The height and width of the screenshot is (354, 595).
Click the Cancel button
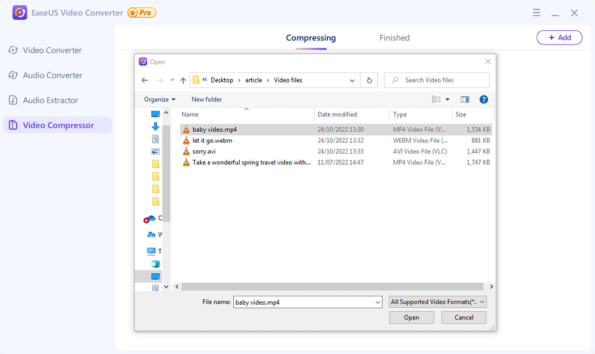[x=464, y=317]
